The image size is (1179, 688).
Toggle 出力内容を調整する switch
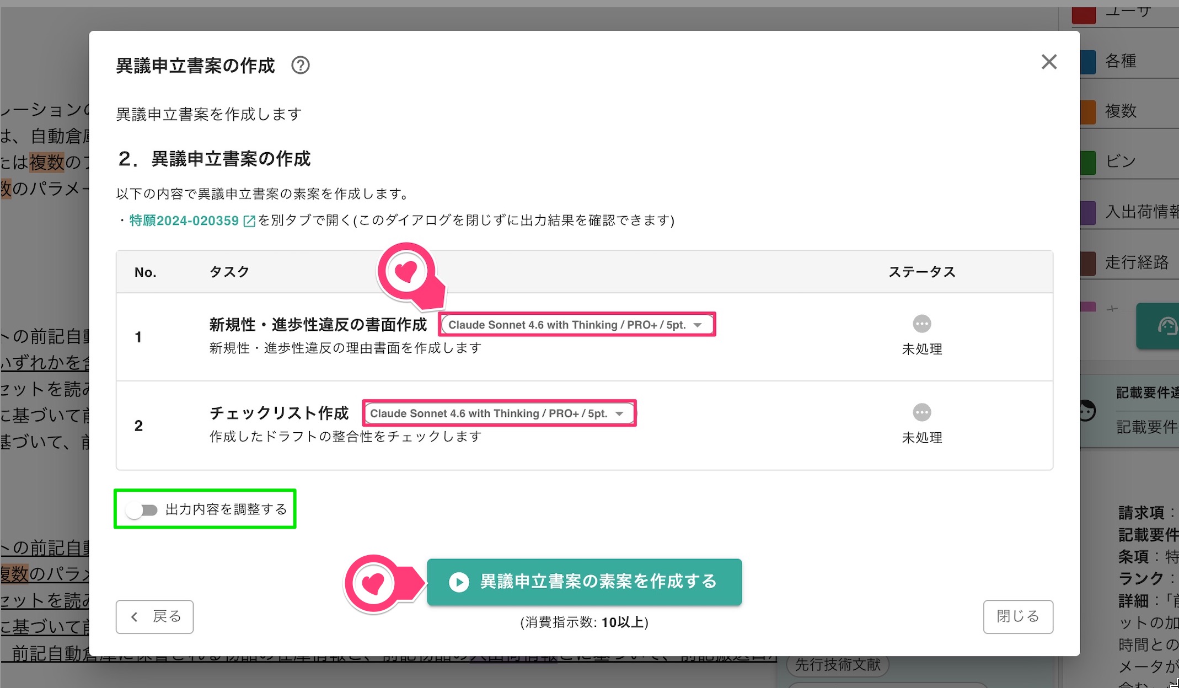coord(142,510)
